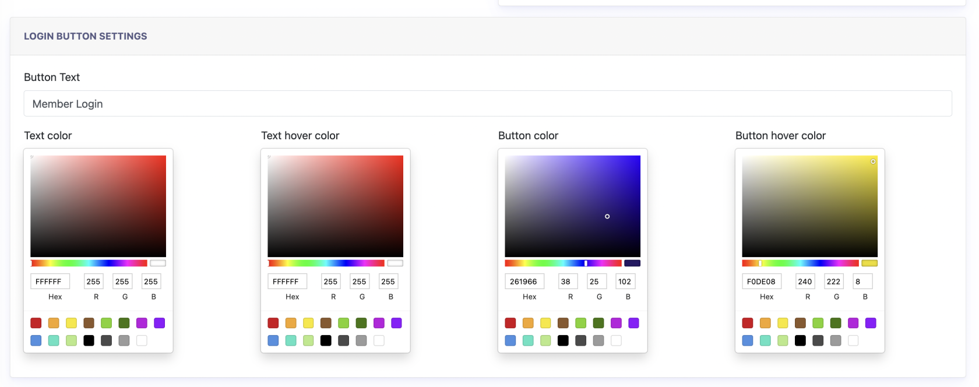Click the hue slider in Button hover color picker
Viewport: 979px width, 387px height.
[801, 263]
